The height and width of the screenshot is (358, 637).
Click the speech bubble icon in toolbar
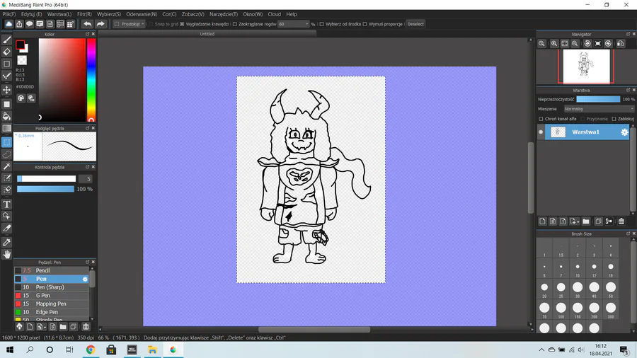[29, 24]
